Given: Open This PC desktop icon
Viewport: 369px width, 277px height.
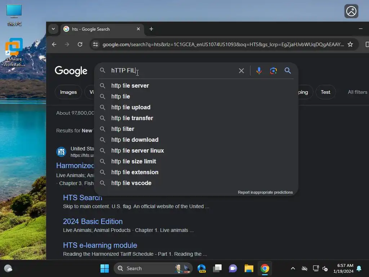Looking at the screenshot, I should click(14, 15).
